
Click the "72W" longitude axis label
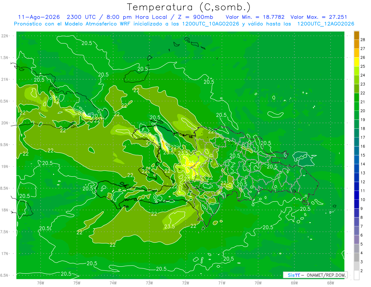point(185,283)
